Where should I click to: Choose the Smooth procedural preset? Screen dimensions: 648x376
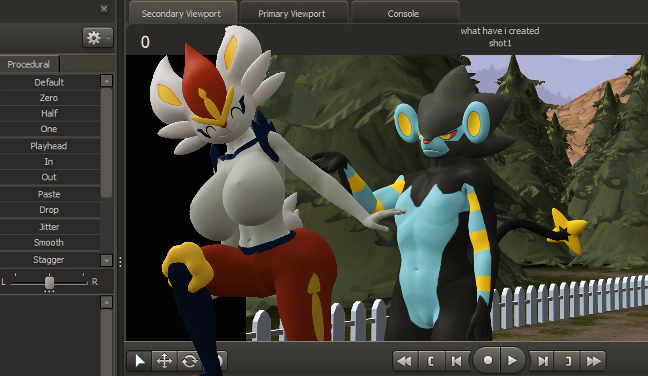pos(50,242)
